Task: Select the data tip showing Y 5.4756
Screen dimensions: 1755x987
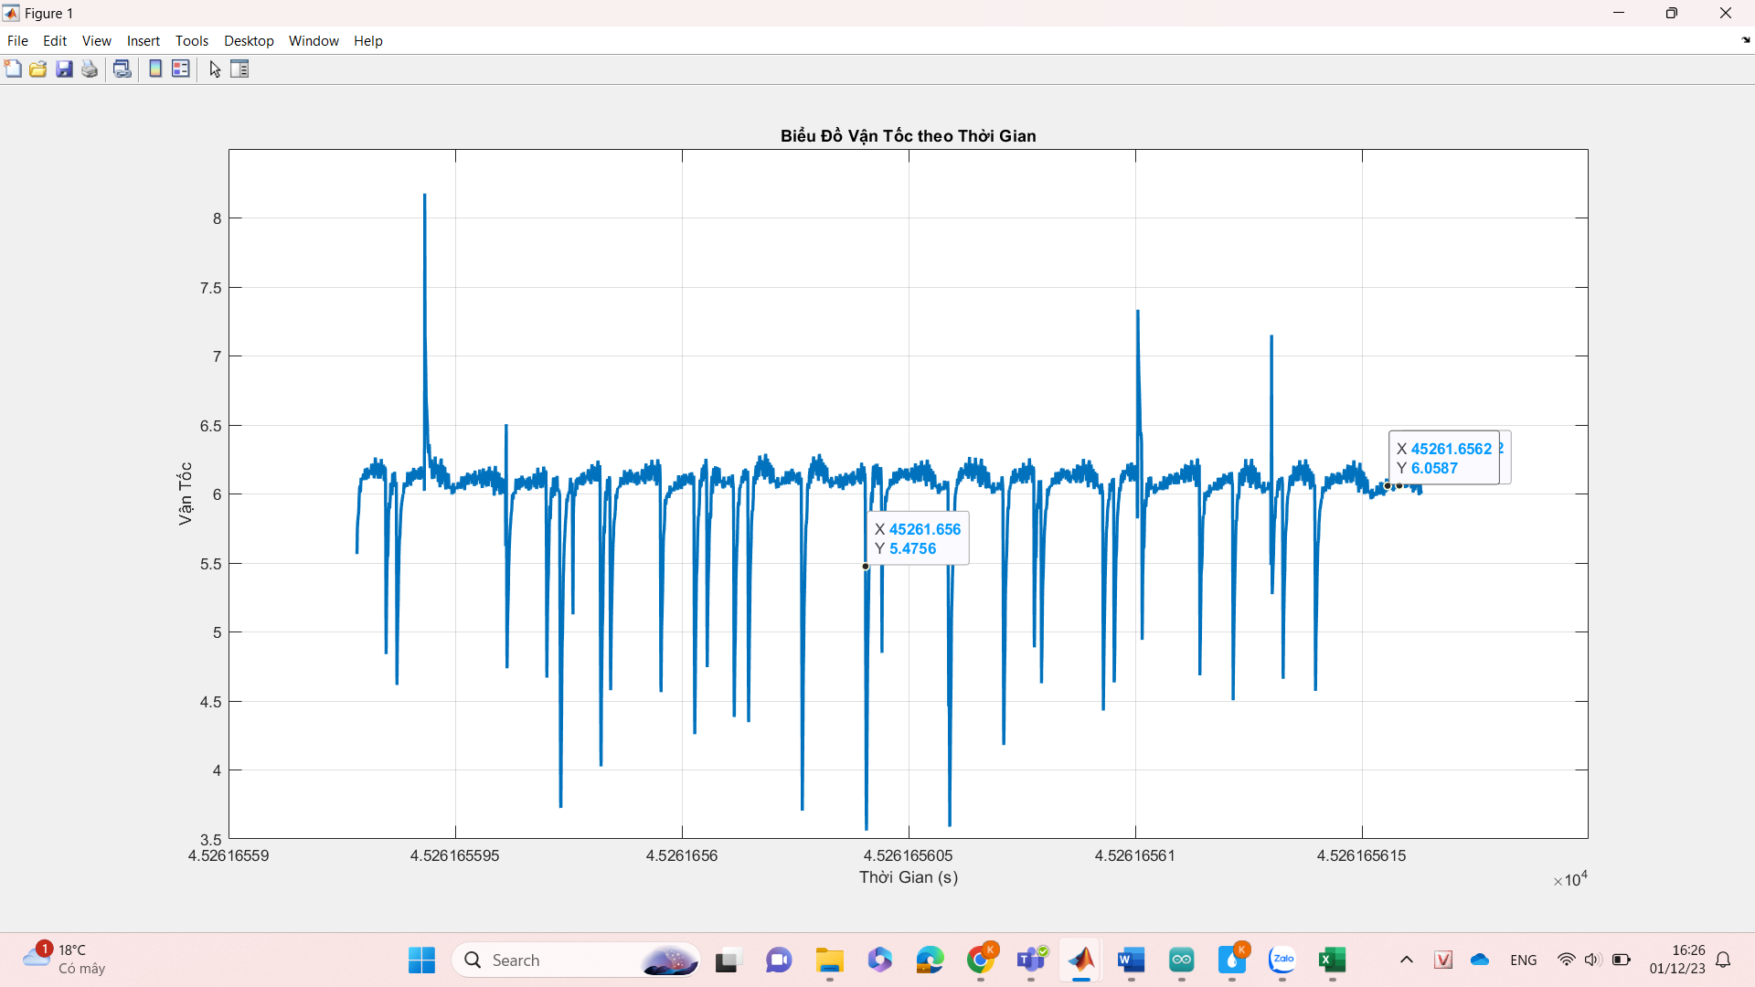Action: point(917,539)
